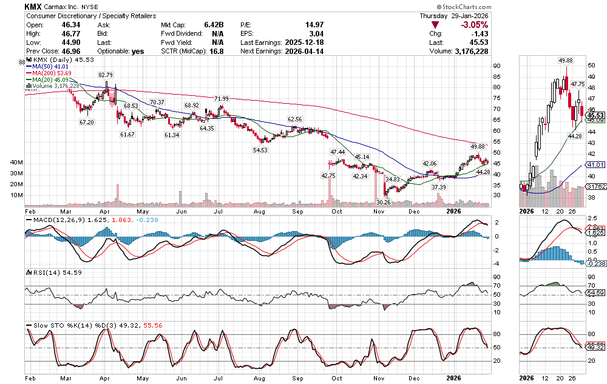Click the RSI(14) green mountain icon
Screen dimensions: 607x384
tap(27, 273)
